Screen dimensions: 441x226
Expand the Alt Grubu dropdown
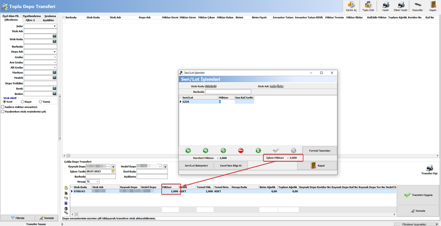click(x=54, y=67)
